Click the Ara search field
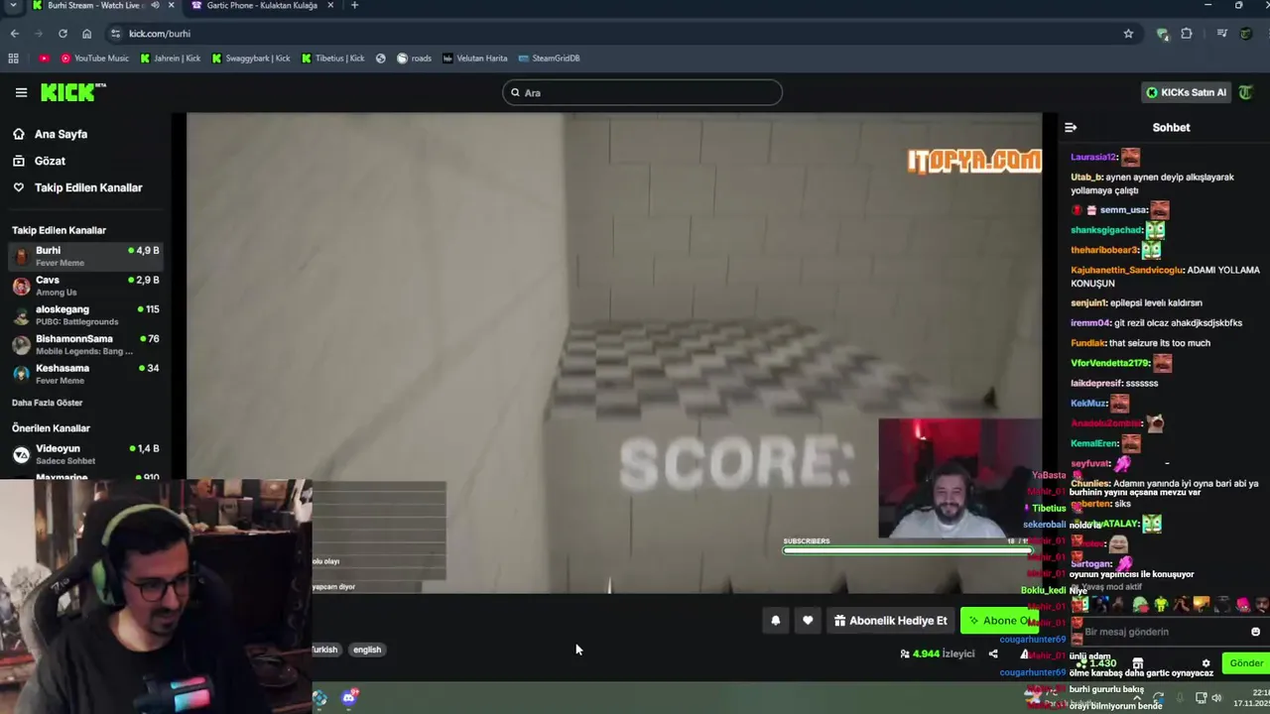 [x=642, y=92]
